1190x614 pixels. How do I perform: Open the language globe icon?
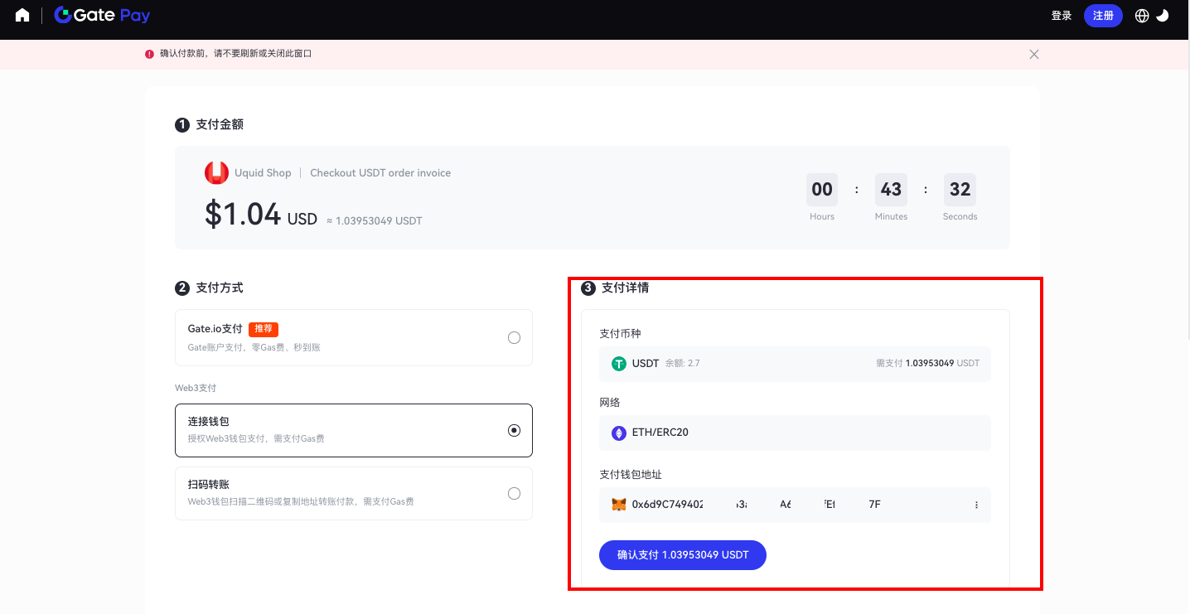coord(1142,16)
